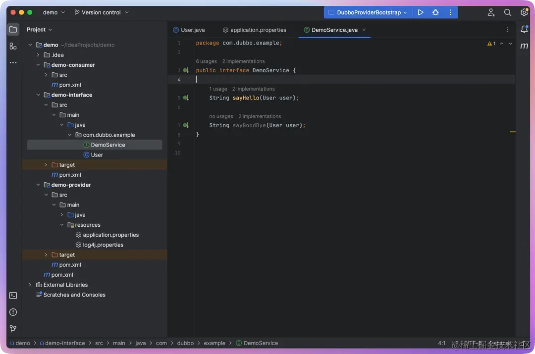Click the demo-interface breadcrumb in navigation bar

(62, 344)
